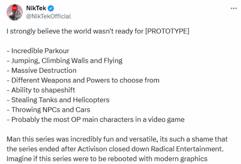The height and width of the screenshot is (164, 241).
Task: Select the 'Throwing NPCs and Cars' line
Action: pyautogui.click(x=48, y=110)
